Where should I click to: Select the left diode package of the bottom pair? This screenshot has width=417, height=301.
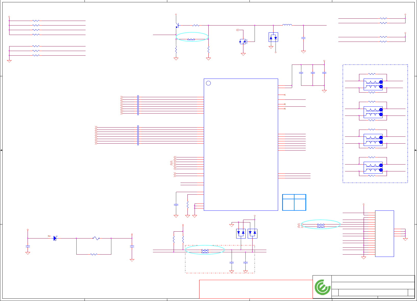241,234
